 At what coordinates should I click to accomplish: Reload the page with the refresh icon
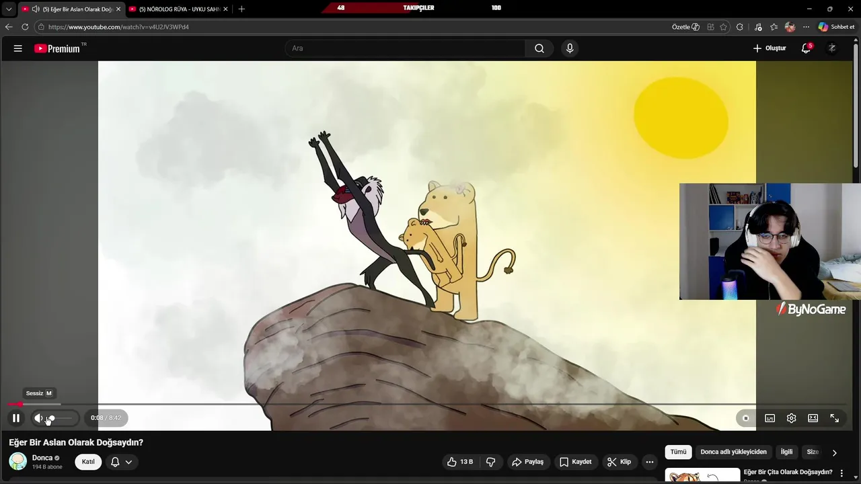coord(25,27)
